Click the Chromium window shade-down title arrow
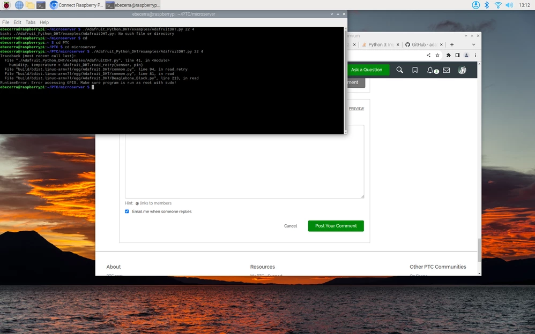The width and height of the screenshot is (535, 334). [466, 35]
